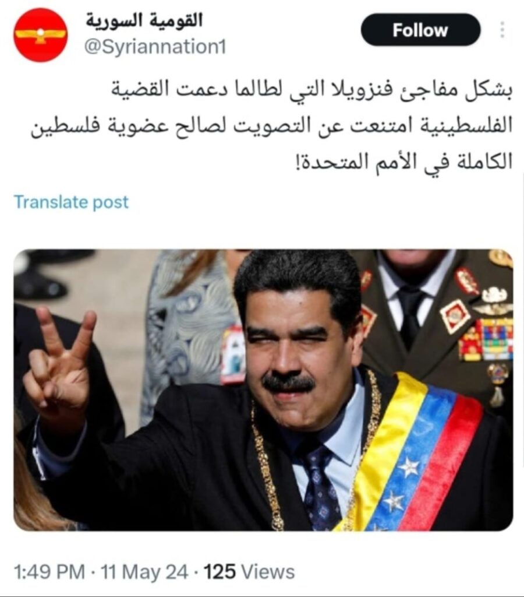
Task: Click the display name القومية السورية
Action: point(144,20)
